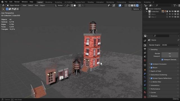This screenshot has height=101, width=180.
Task: Pin the Scene properties context
Action: point(178,40)
